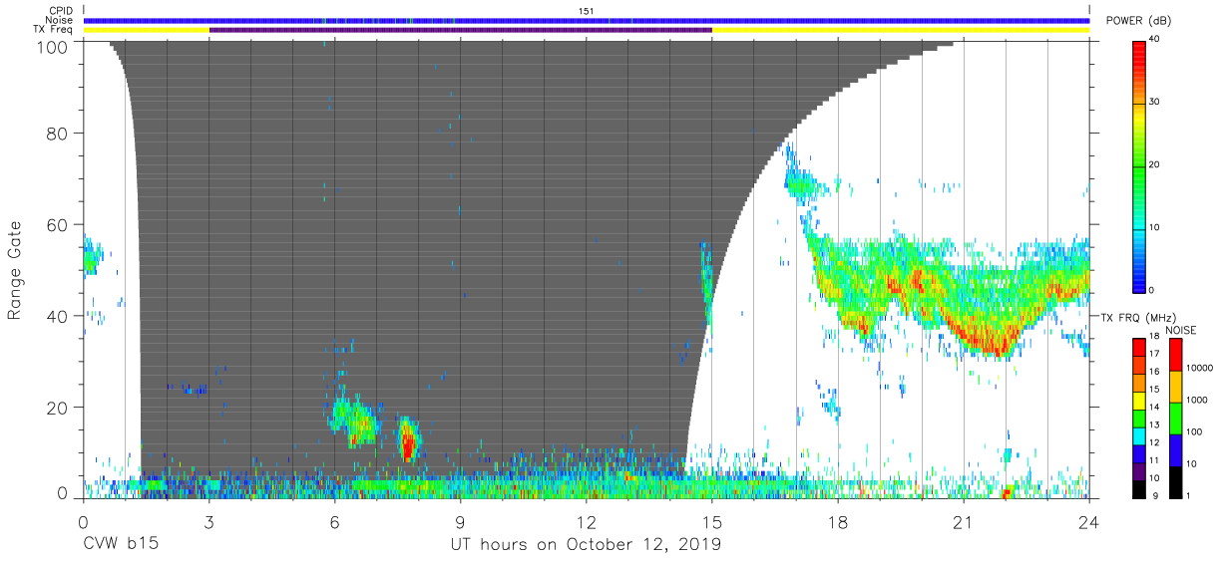Click the 12 tick label on the time axis
This screenshot has width=1225, height=565.
(587, 521)
